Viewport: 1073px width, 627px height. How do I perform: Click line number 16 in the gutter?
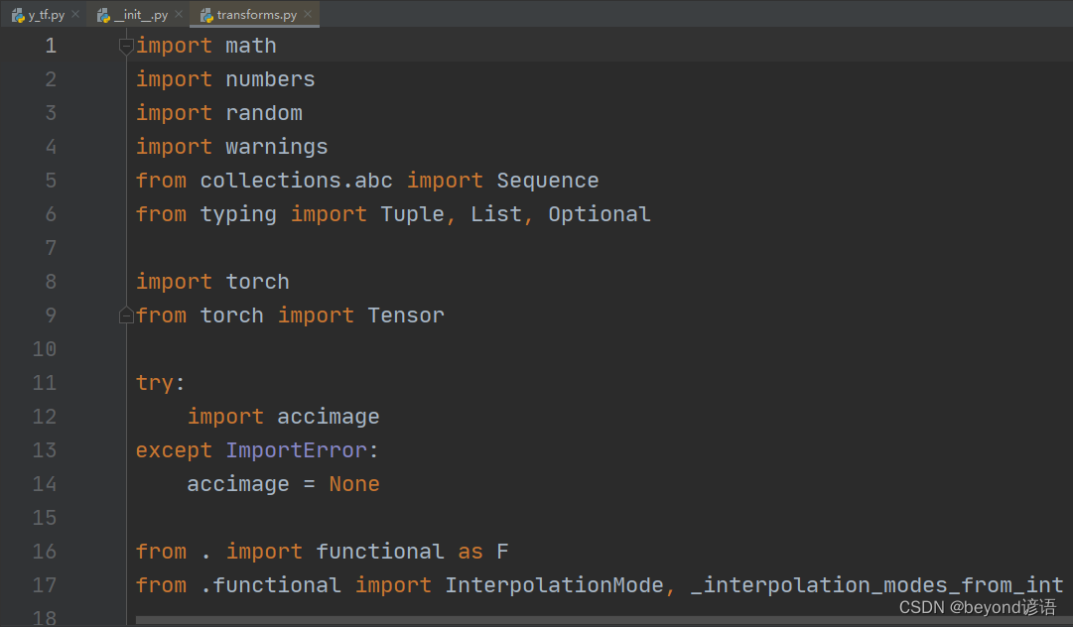tap(44, 552)
